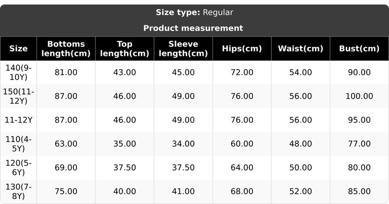This screenshot has height=204, width=389.
Task: Click the Bottoms length(cm) column header
Action: (66, 48)
